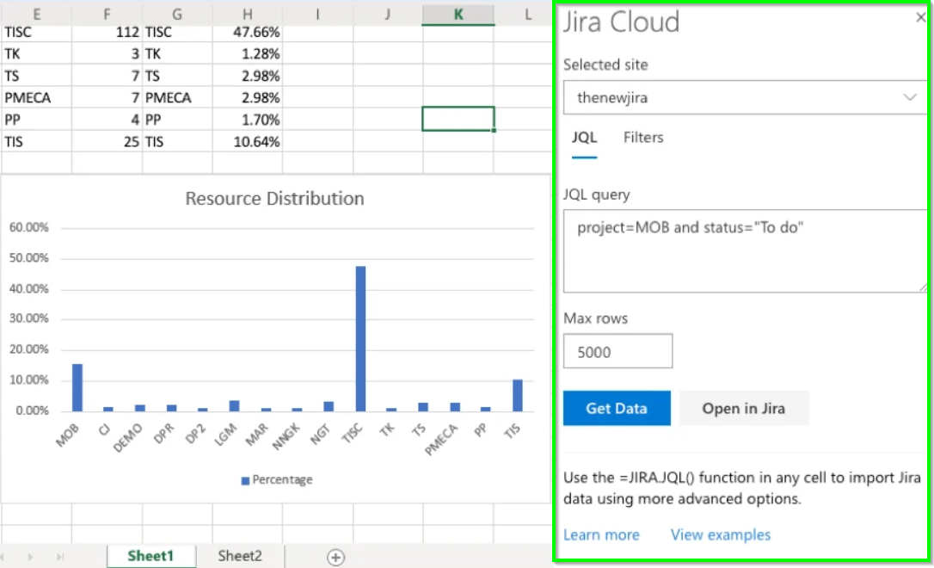934x568 pixels.
Task: Select column E header
Action: point(36,15)
